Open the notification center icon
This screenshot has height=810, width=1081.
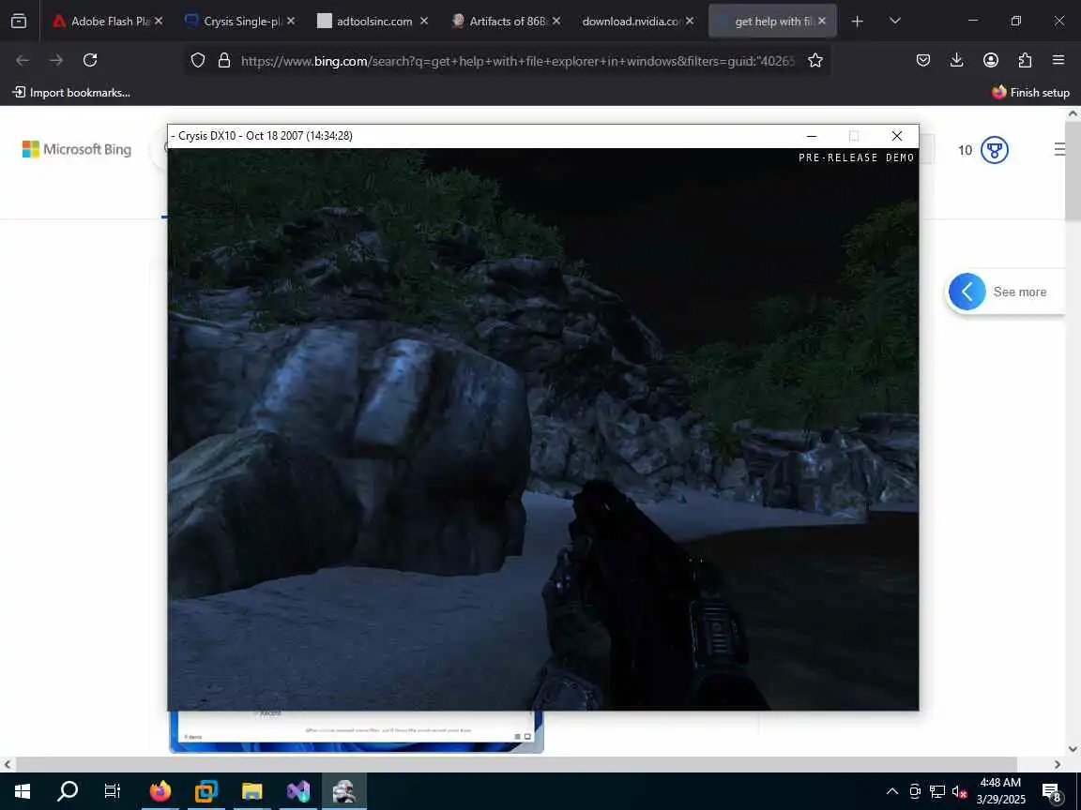(1051, 791)
